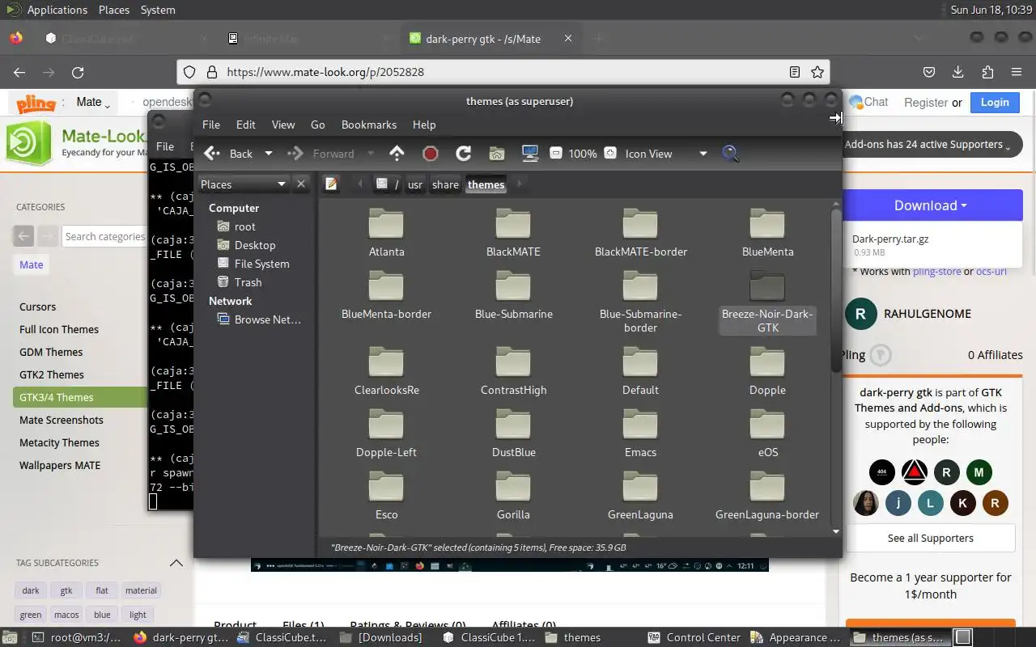This screenshot has width=1036, height=647.
Task: Reload the themes folder in Caja
Action: click(464, 154)
